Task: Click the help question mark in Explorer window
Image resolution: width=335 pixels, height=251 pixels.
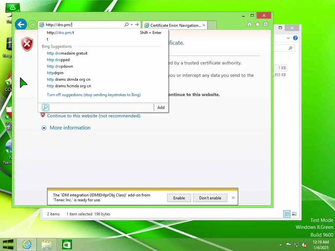Action: pos(295,38)
